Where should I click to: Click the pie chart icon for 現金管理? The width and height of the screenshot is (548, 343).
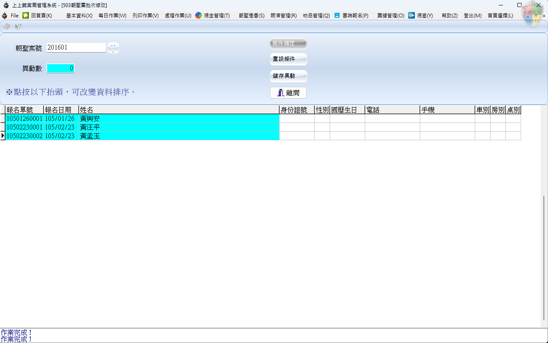(199, 15)
